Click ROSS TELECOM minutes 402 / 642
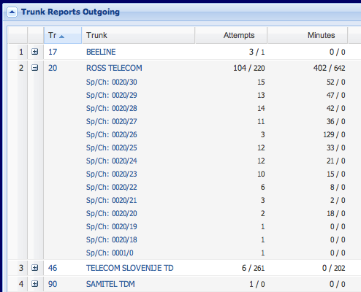This screenshot has width=361, height=292. 329,68
